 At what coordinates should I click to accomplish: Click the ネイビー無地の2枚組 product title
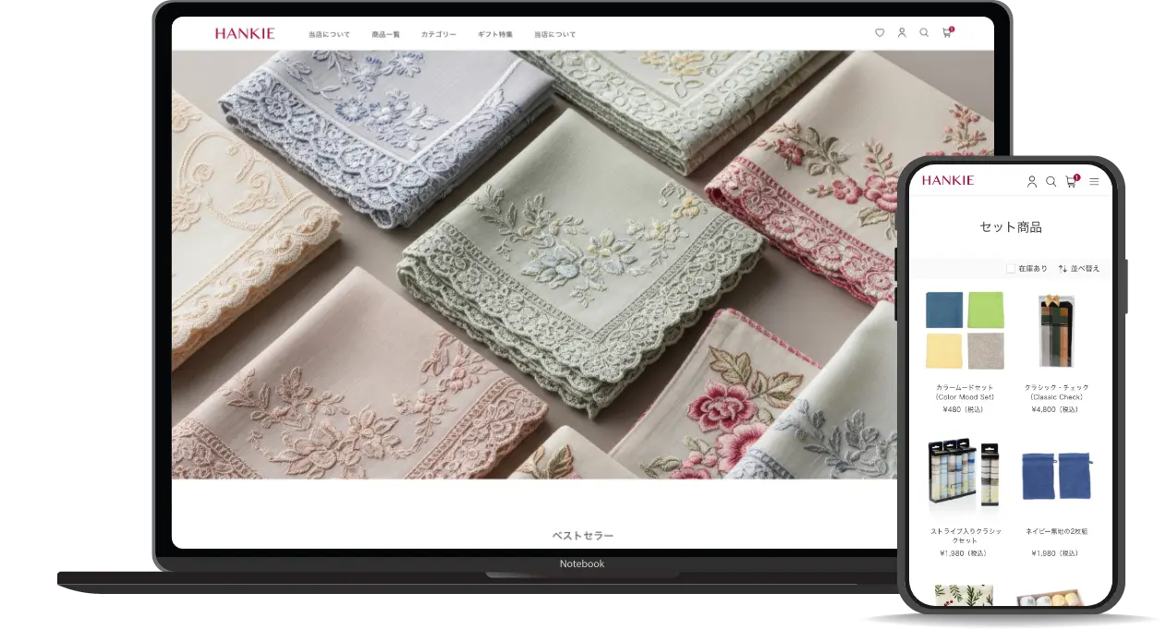(x=1057, y=531)
